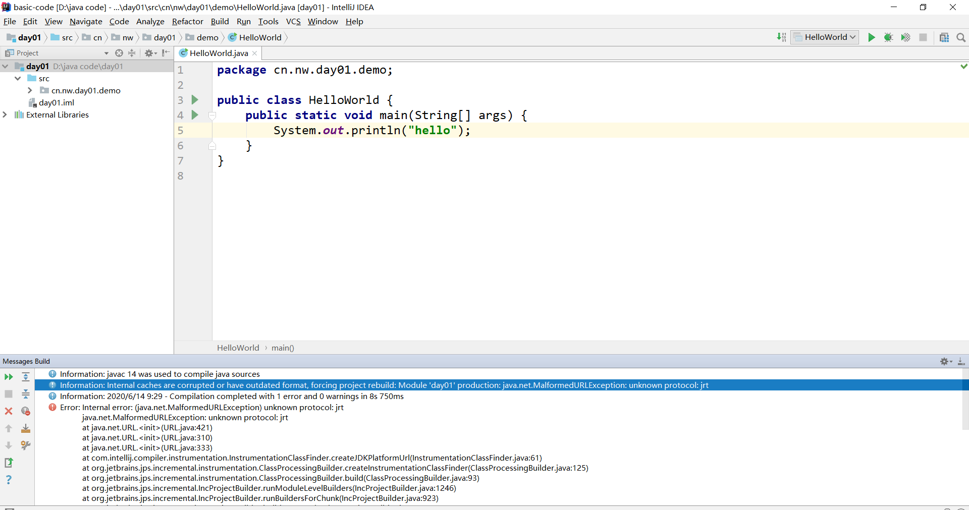Click demo breadcrumb in navigation bar
This screenshot has width=969, height=510.
click(202, 37)
